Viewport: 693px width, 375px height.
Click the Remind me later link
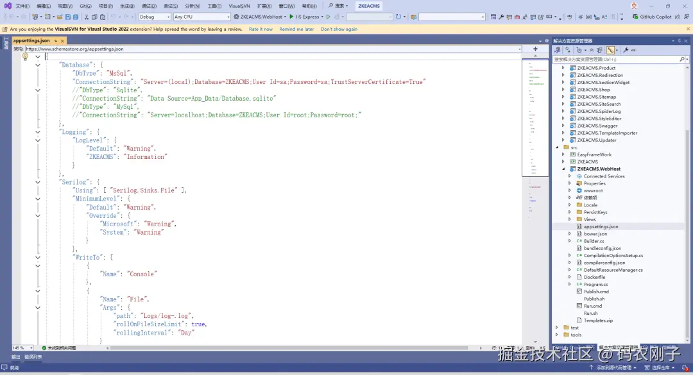(x=296, y=29)
